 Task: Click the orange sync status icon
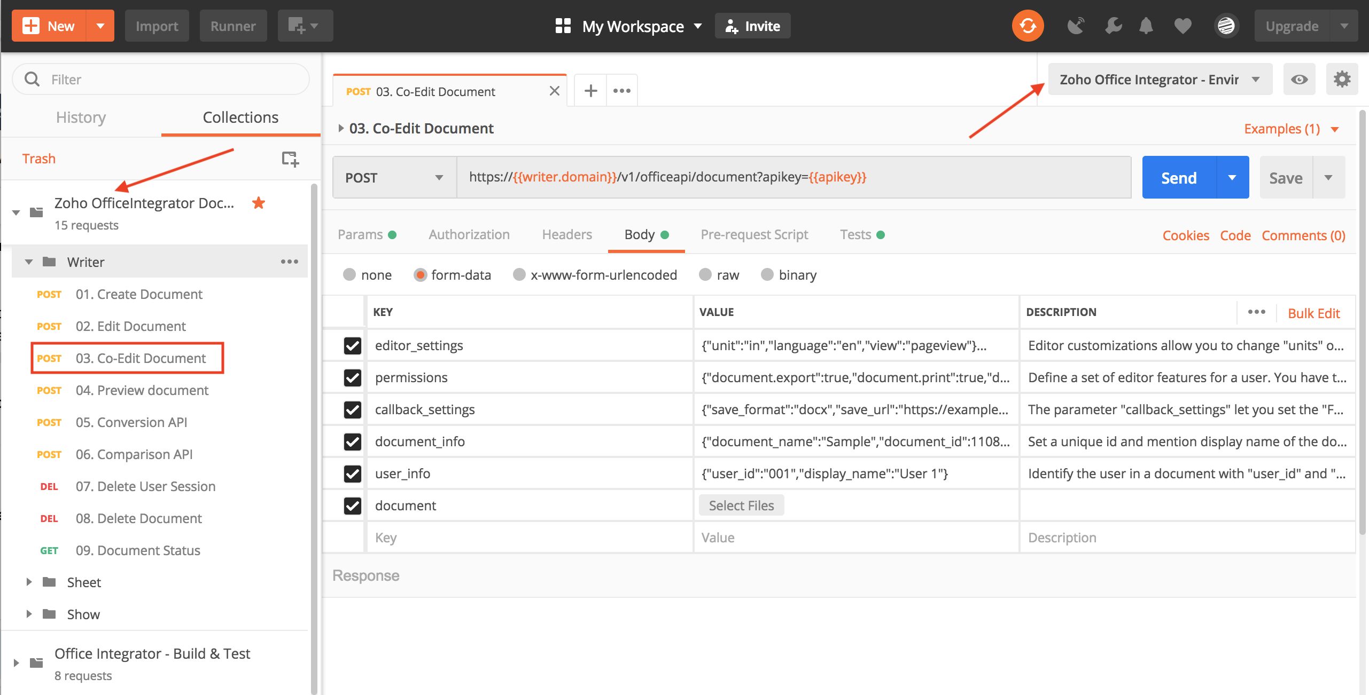coord(1027,26)
